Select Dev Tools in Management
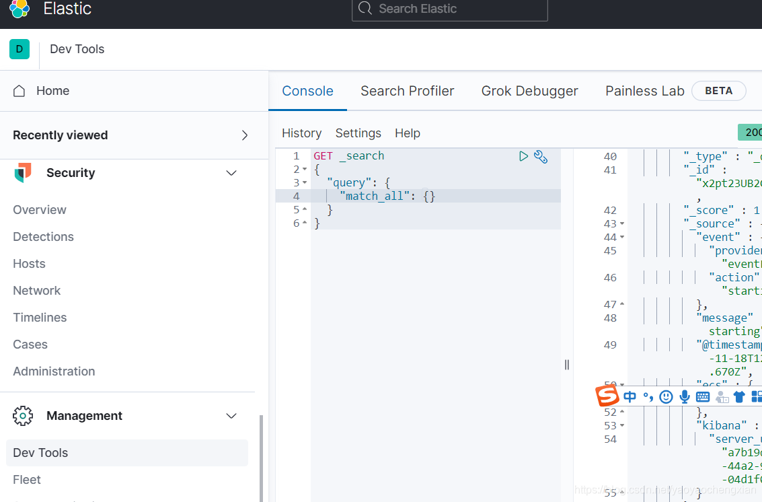Screen dimensions: 762x502 tap(127, 453)
